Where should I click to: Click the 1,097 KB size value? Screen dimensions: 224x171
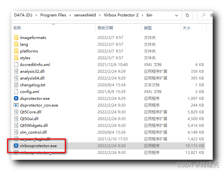pyautogui.click(x=196, y=99)
